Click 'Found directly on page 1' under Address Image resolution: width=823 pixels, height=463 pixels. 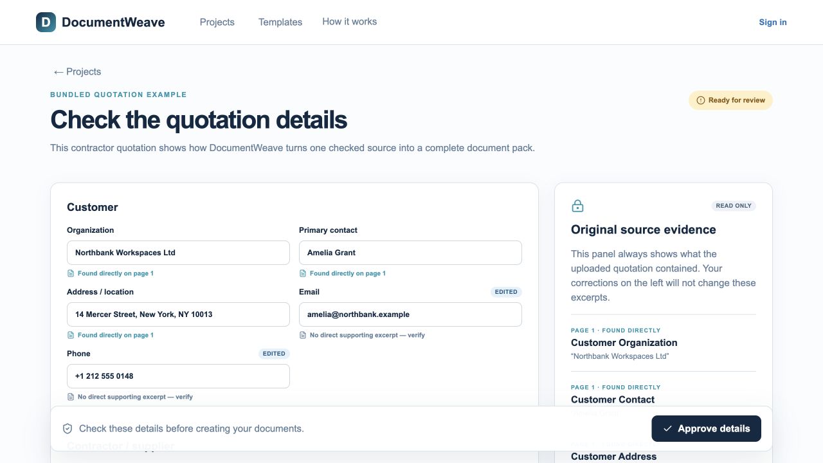pos(116,335)
